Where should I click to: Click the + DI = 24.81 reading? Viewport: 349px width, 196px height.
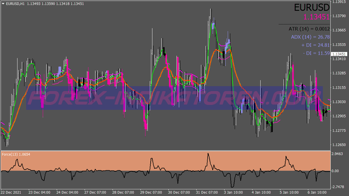315,45
